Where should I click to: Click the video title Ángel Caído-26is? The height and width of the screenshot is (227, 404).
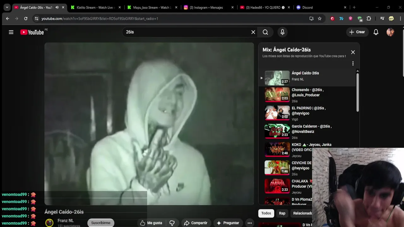tap(64, 212)
